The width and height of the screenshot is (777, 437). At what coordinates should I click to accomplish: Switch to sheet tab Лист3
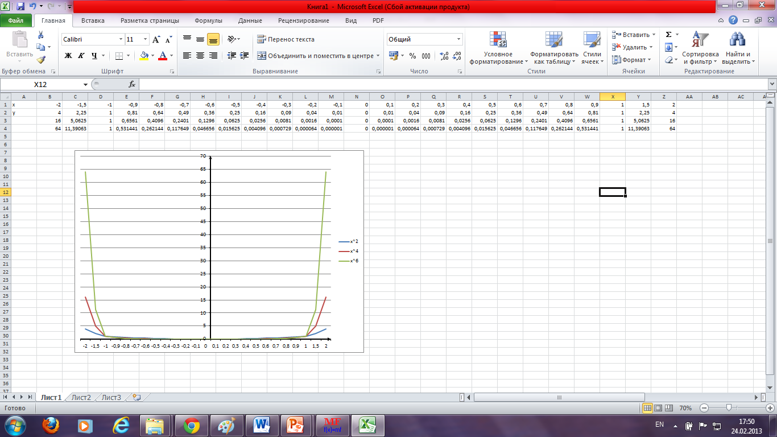(111, 398)
